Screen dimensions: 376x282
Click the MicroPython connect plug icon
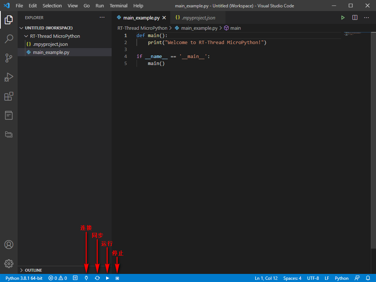[x=86, y=278]
